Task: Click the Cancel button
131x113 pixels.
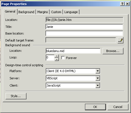Action: pos(118,107)
